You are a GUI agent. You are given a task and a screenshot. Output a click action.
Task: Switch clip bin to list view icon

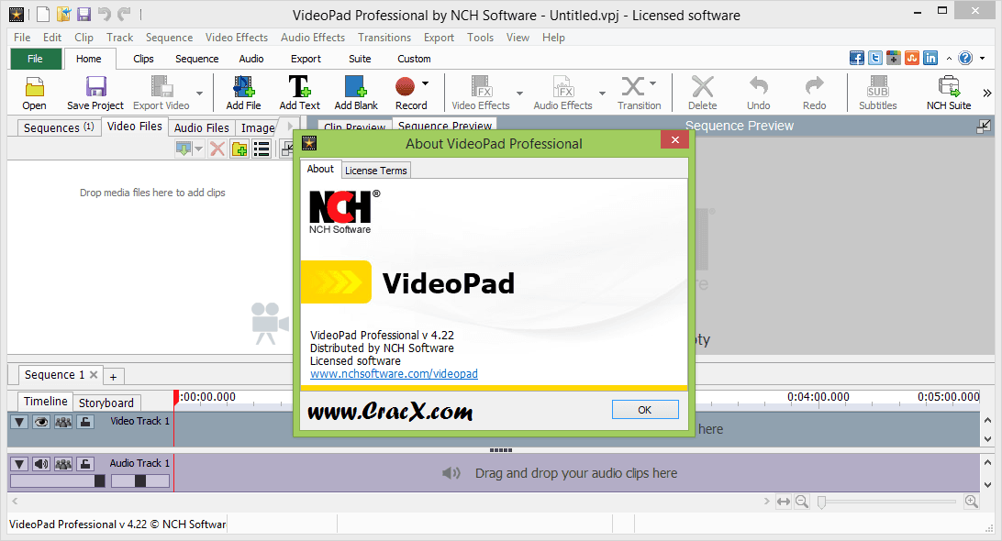[x=262, y=149]
